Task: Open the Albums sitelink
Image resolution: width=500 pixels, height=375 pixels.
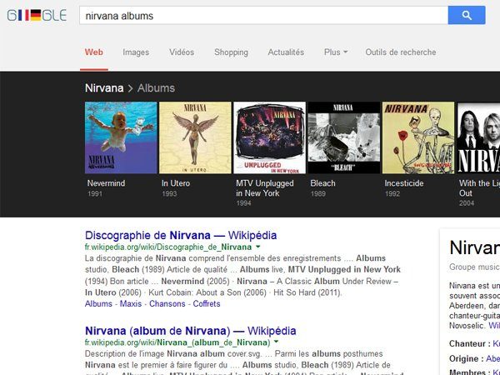Action: pyautogui.click(x=98, y=303)
